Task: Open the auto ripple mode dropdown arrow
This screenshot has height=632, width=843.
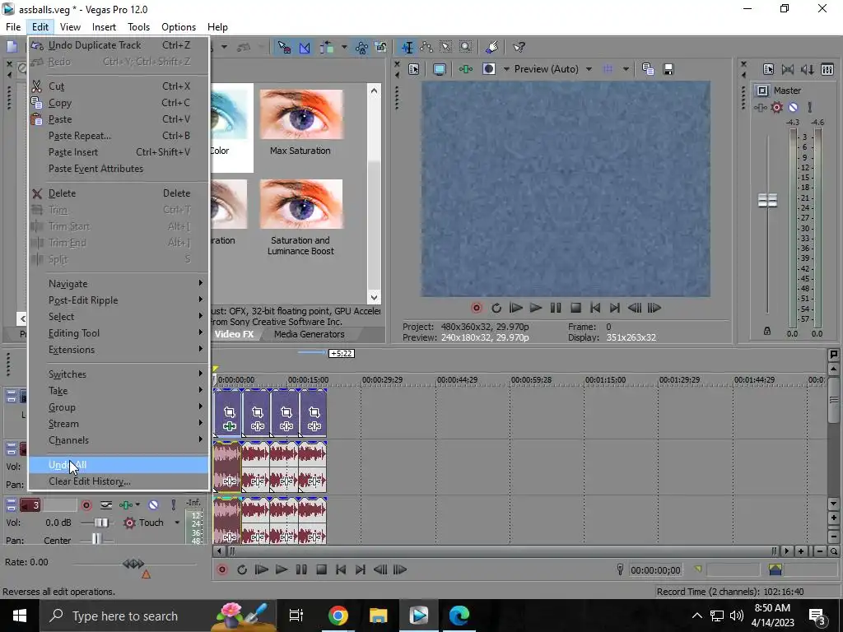Action: [343, 47]
